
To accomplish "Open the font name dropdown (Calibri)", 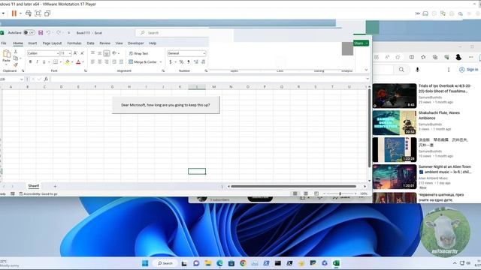I will (58, 53).
